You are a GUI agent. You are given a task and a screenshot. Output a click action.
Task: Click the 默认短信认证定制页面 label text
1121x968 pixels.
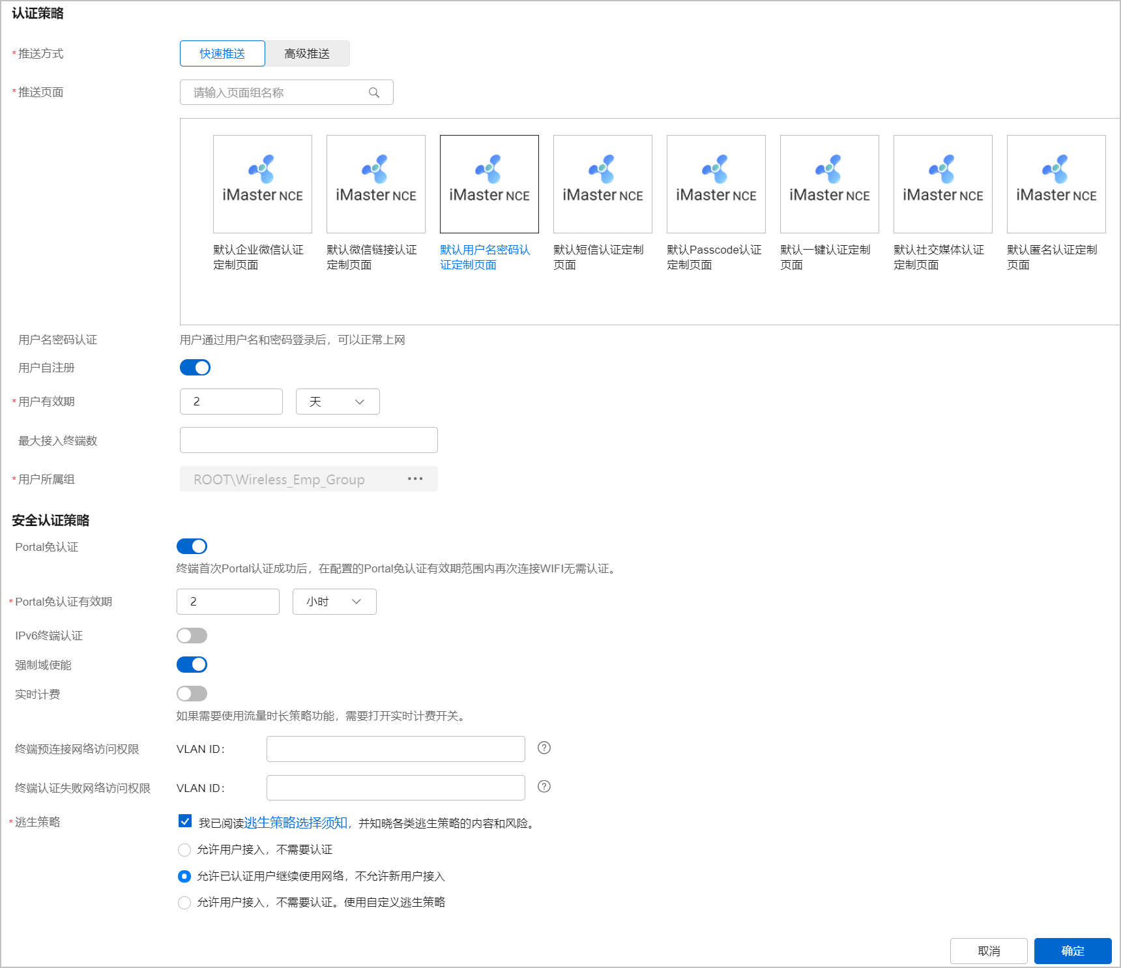pyautogui.click(x=598, y=257)
